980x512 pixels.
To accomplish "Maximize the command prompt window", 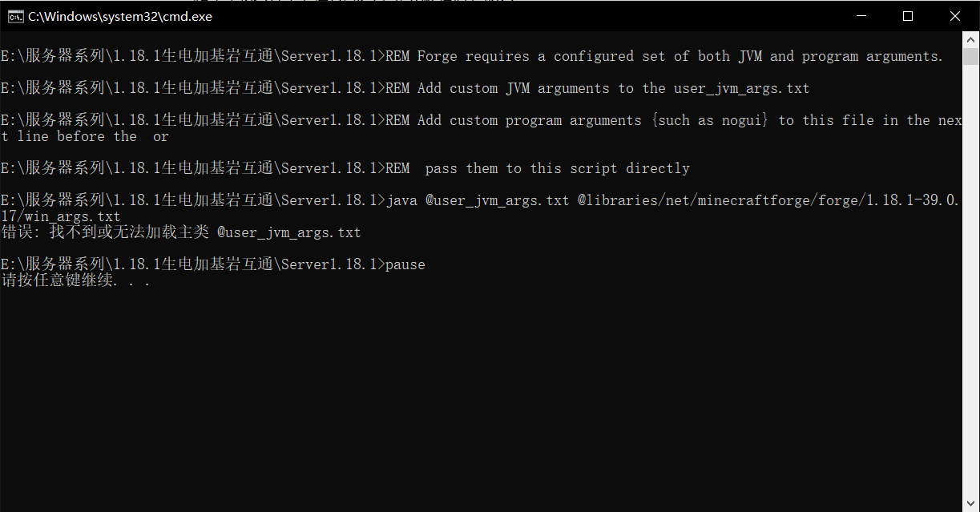I will [908, 16].
